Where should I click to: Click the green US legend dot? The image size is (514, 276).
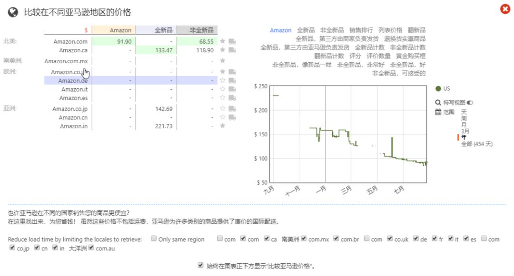click(x=438, y=89)
